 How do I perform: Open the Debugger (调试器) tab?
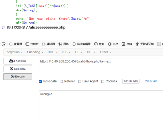click(49, 44)
